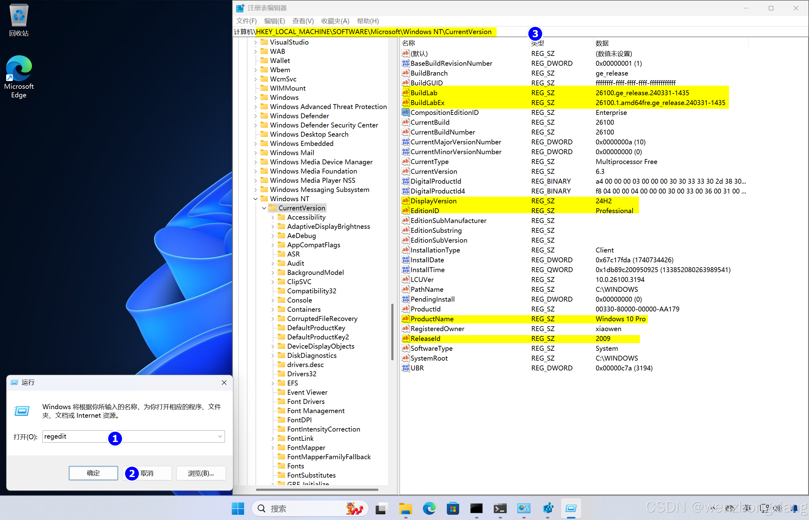Select the Fonts registry key
Image resolution: width=809 pixels, height=520 pixels.
click(295, 466)
